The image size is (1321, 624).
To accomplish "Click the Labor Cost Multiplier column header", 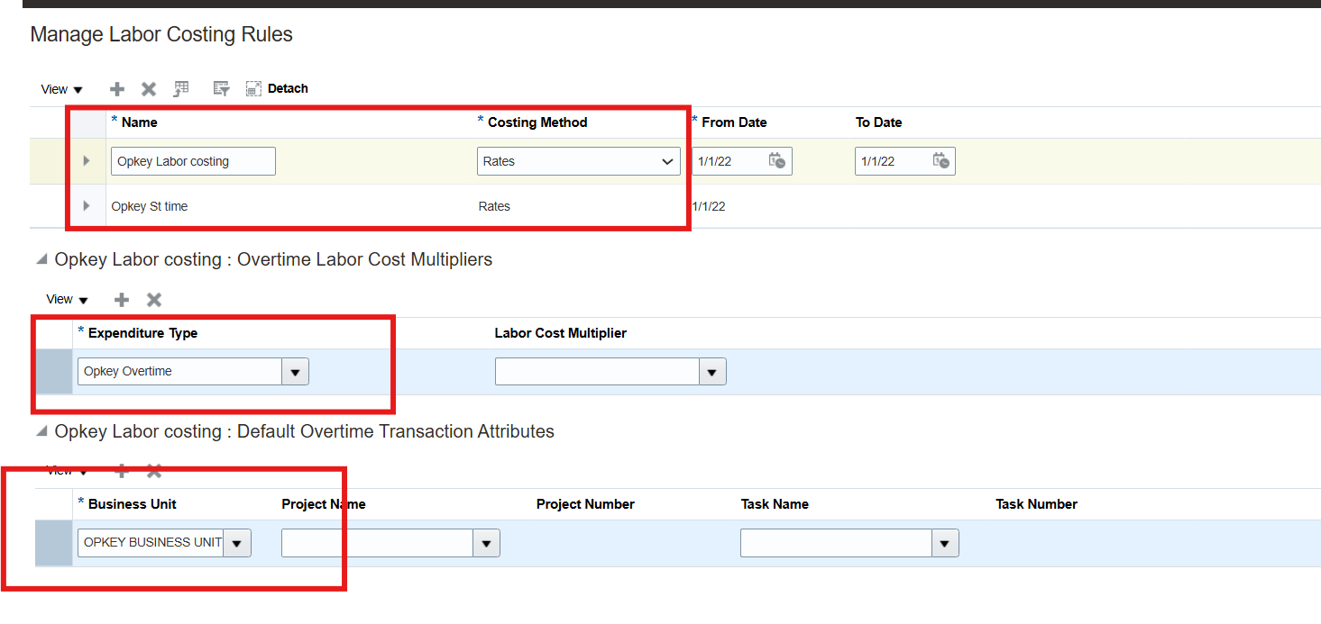I will point(561,333).
